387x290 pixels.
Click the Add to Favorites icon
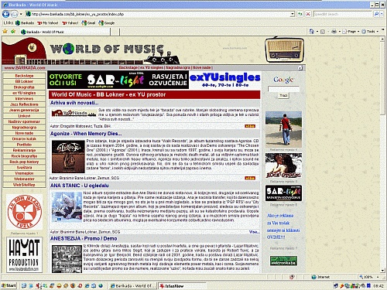click(x=13, y=32)
